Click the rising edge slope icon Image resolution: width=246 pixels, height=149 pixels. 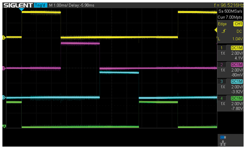pyautogui.click(x=224, y=31)
